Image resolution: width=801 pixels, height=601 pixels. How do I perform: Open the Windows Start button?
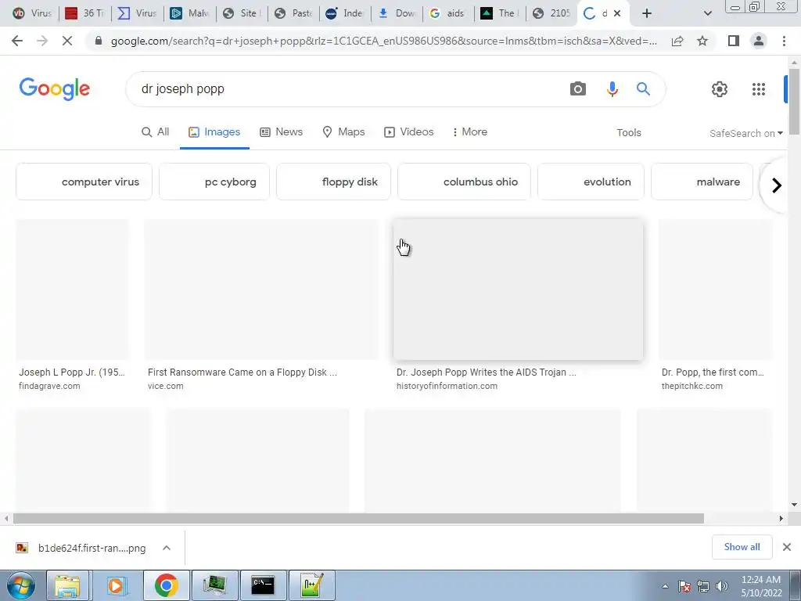tap(21, 585)
